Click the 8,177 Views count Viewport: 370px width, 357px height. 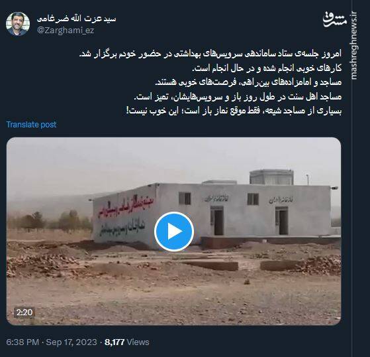(127, 342)
